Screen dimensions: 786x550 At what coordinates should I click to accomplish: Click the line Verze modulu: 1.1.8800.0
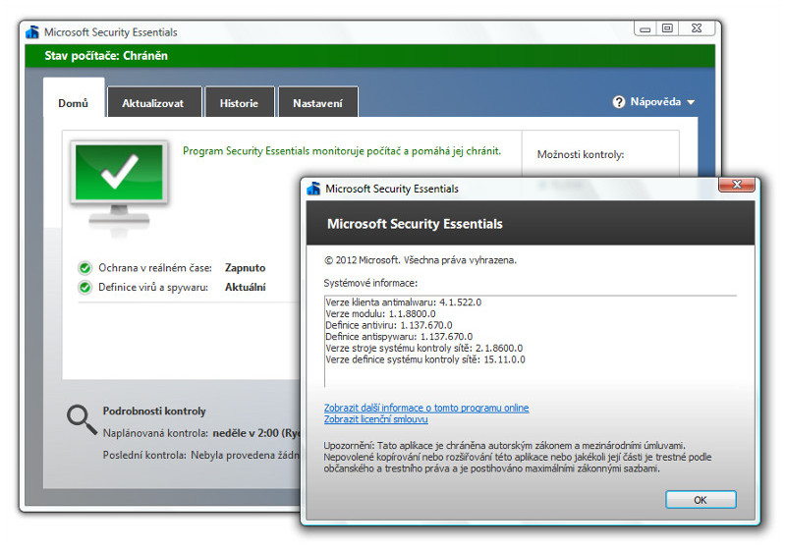pyautogui.click(x=380, y=313)
